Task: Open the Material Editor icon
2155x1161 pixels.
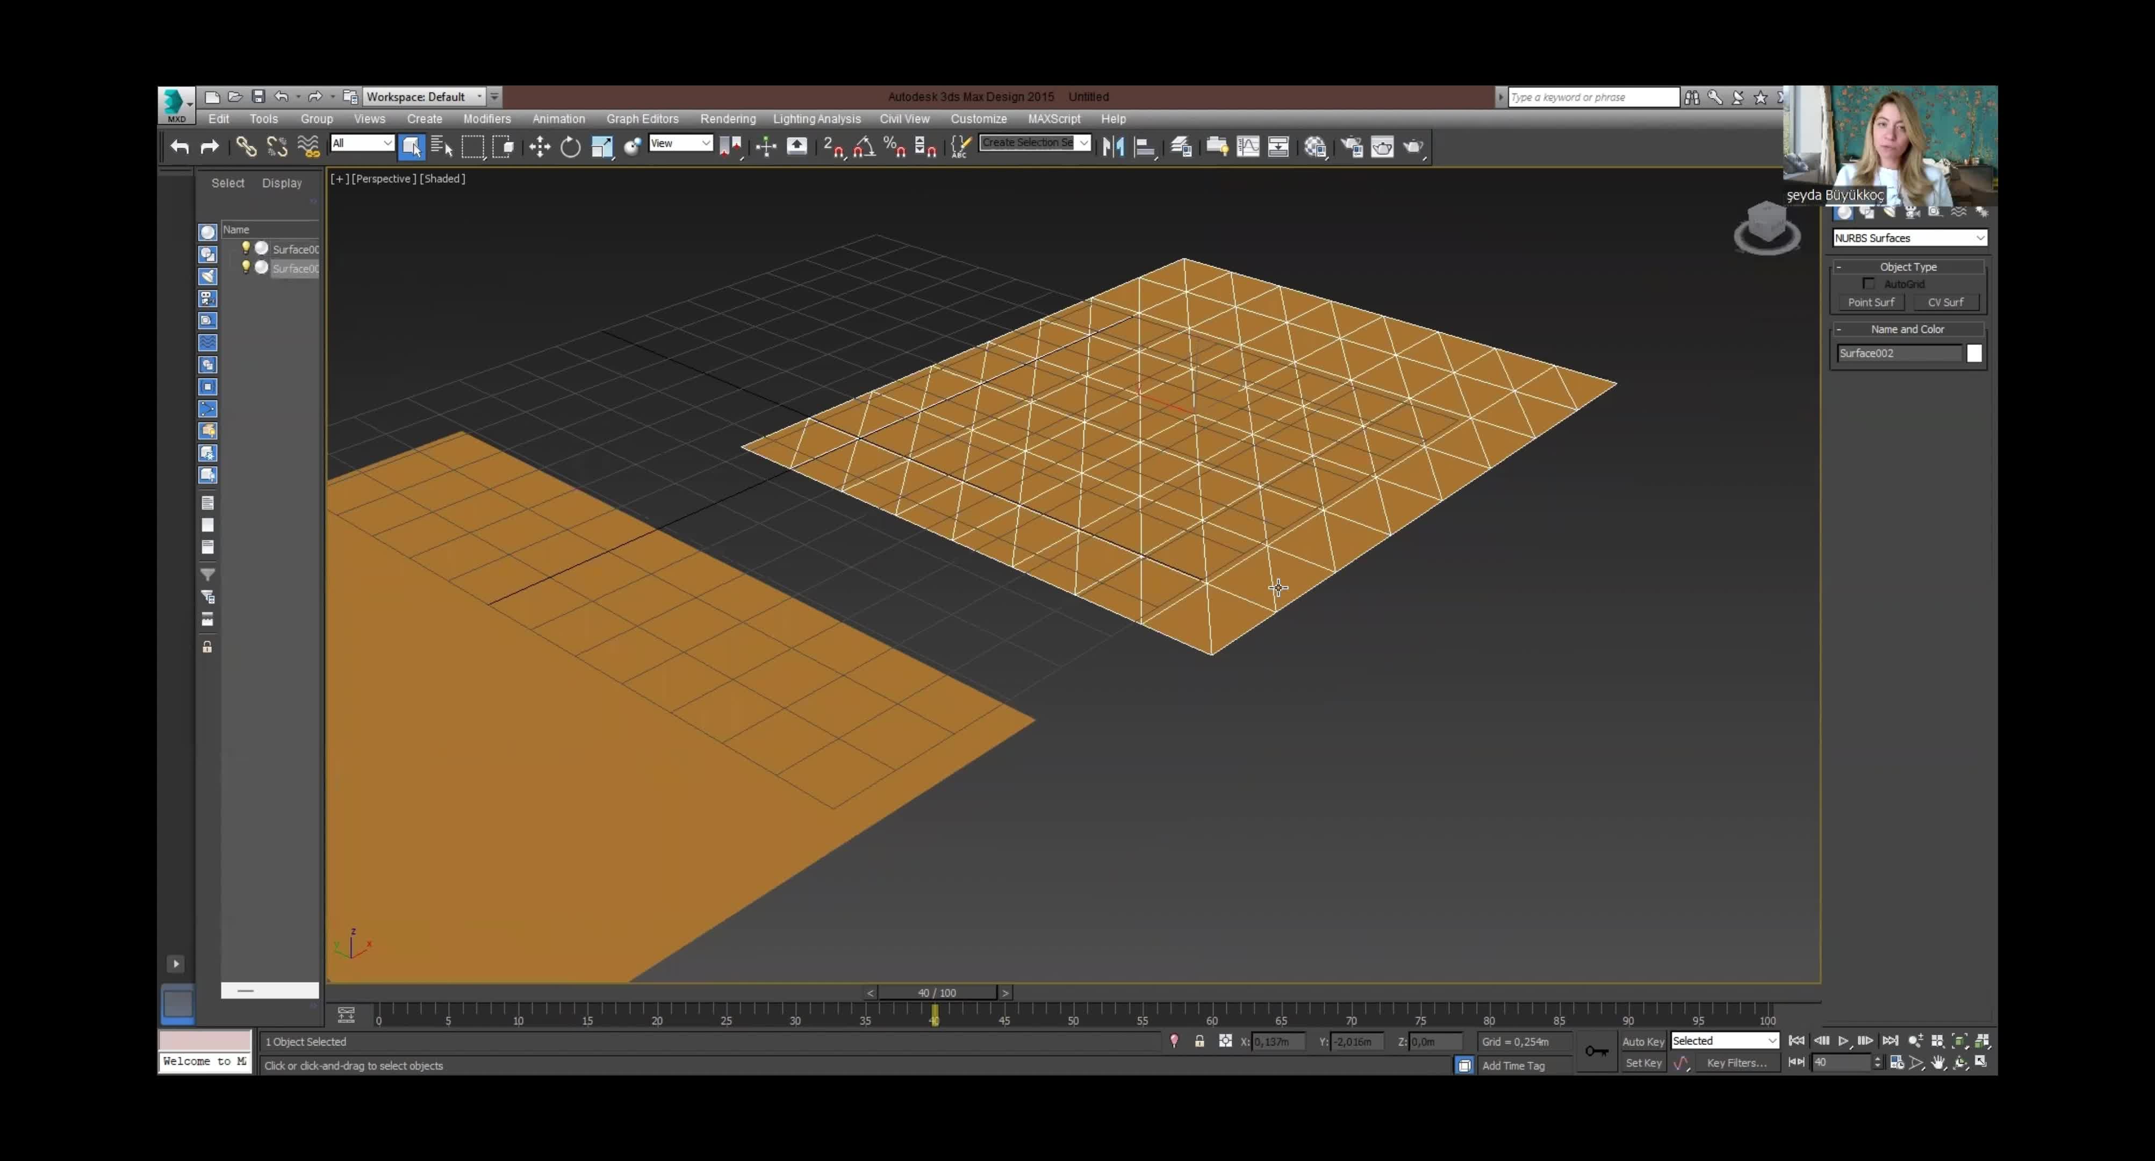Action: pyautogui.click(x=1315, y=147)
